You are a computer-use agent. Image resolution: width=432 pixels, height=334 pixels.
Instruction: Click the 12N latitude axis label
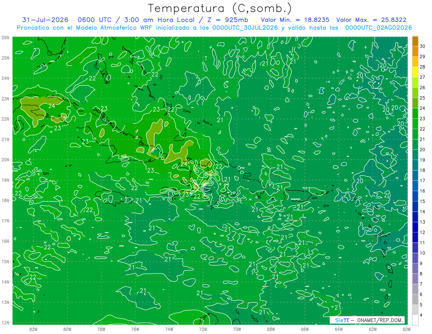tap(5, 322)
